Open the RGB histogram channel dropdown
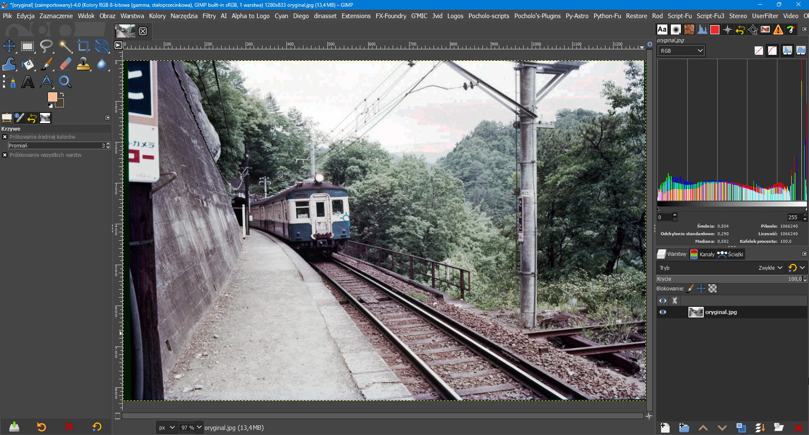Screen dimensions: 809x435 pos(681,51)
